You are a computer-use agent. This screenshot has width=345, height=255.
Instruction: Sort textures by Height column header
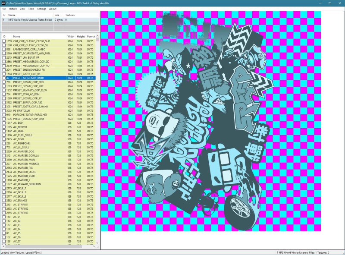click(81, 36)
